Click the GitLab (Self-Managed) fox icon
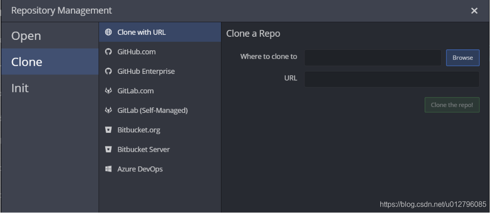Screen dimensions: 491x213 pos(108,111)
